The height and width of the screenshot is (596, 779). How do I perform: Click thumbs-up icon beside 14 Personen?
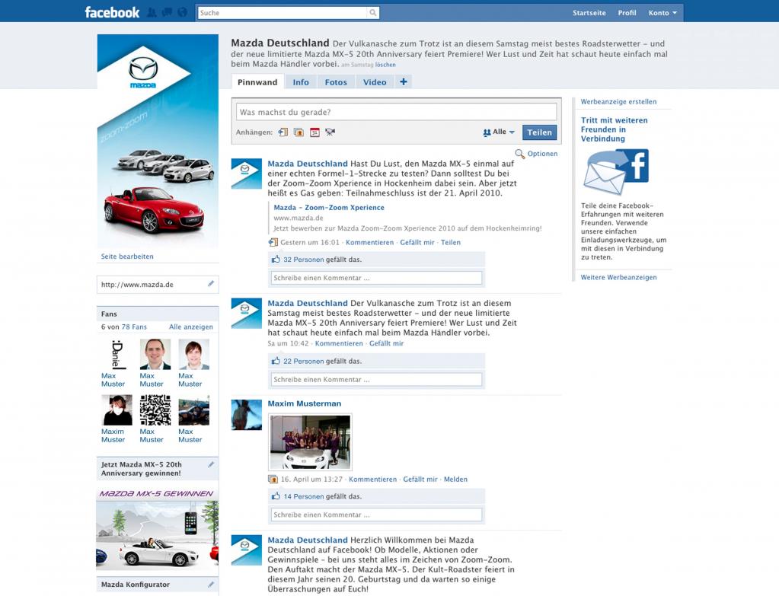click(276, 496)
